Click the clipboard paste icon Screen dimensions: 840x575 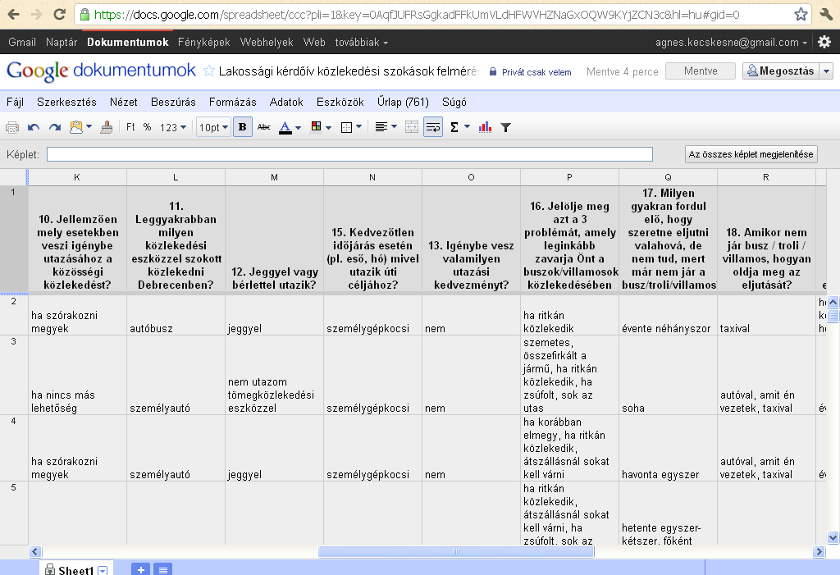[76, 127]
